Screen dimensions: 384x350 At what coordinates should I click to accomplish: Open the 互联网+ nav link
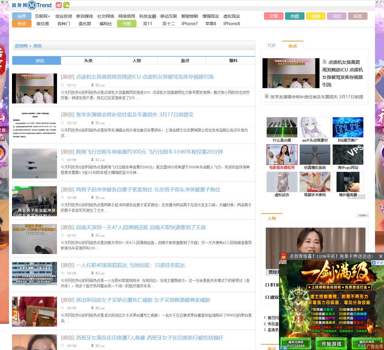pyautogui.click(x=43, y=16)
